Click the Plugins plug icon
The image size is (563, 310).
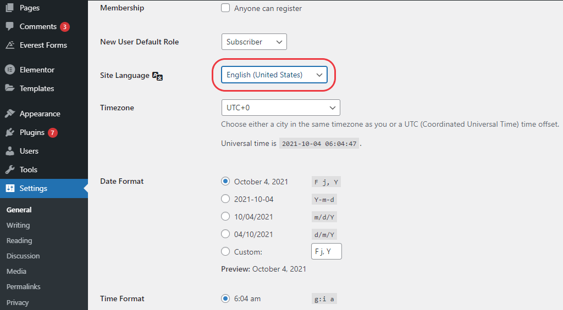pyautogui.click(x=10, y=132)
